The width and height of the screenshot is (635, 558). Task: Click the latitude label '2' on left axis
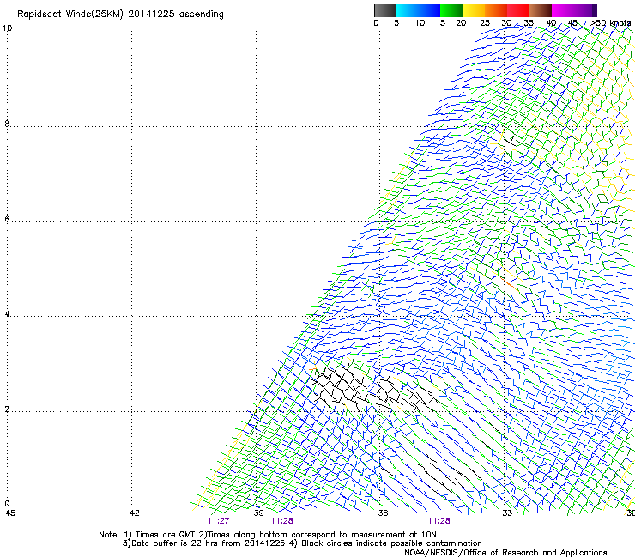pos(7,409)
